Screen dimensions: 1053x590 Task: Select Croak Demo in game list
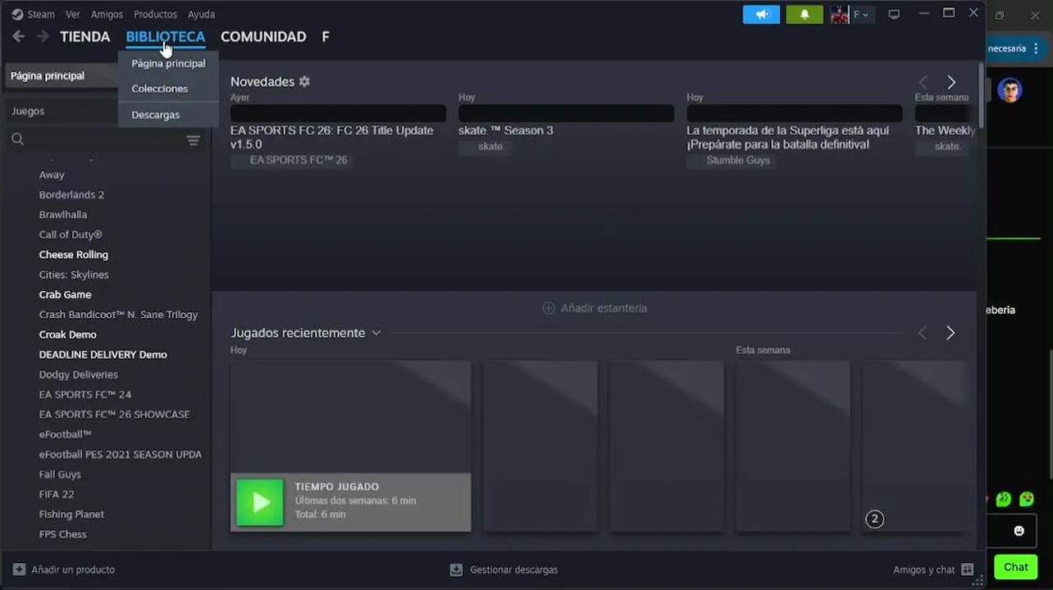68,334
